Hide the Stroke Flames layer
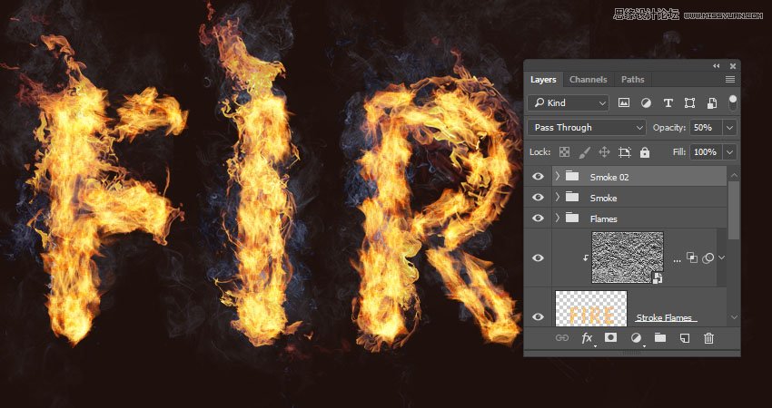This screenshot has width=772, height=408. (x=538, y=316)
